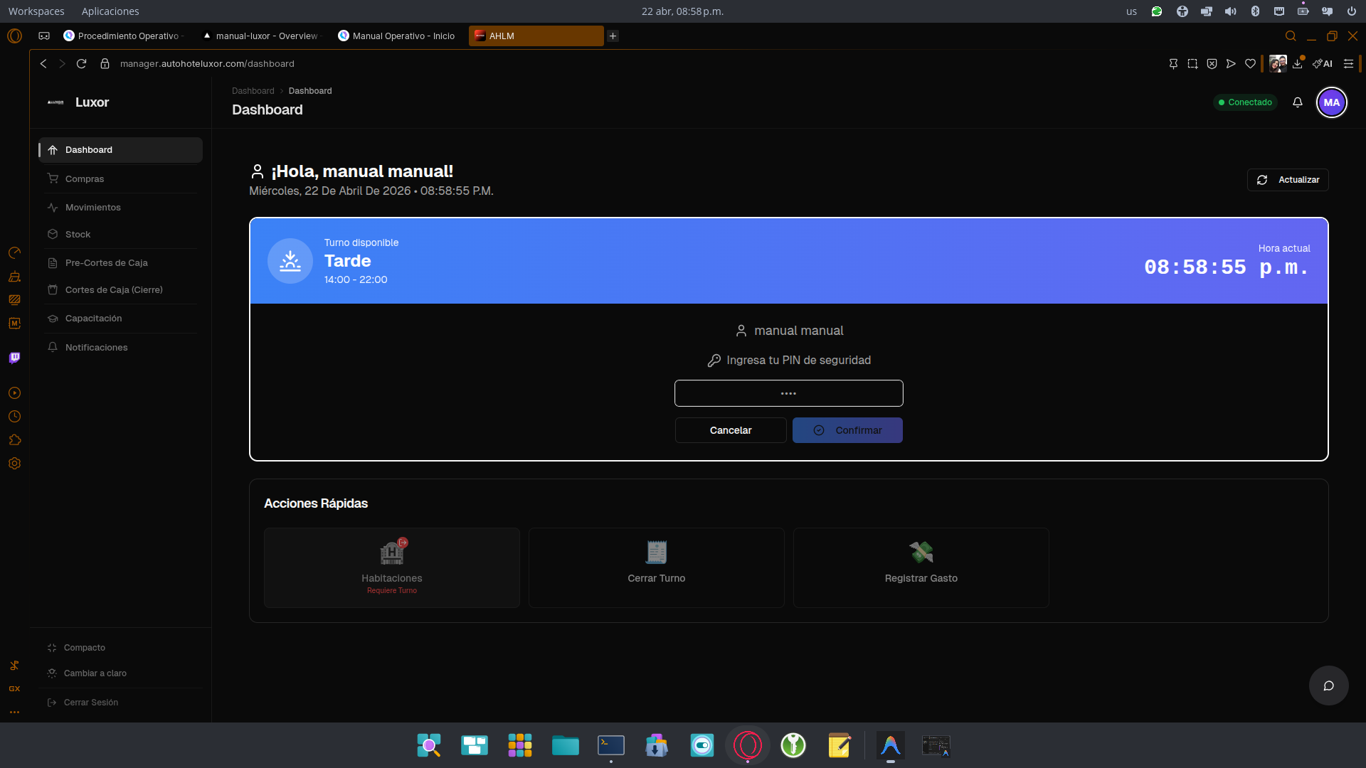Open the sticky notes dock app
The height and width of the screenshot is (768, 1366).
click(839, 745)
